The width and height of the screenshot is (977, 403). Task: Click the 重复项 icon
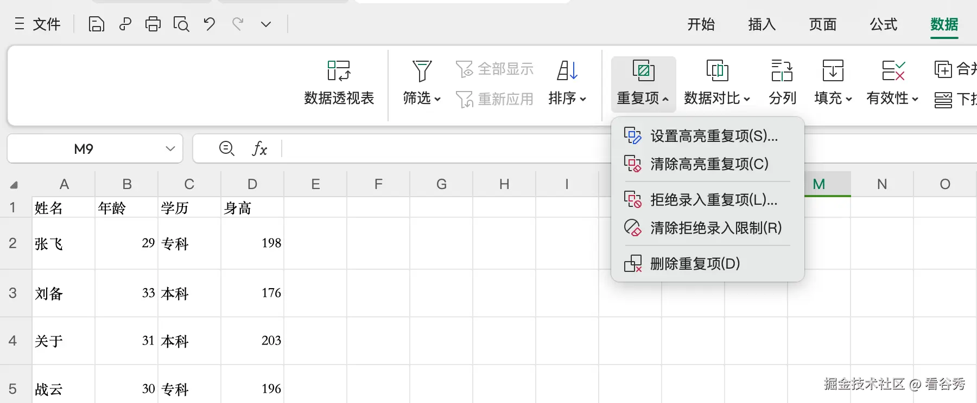pyautogui.click(x=643, y=70)
